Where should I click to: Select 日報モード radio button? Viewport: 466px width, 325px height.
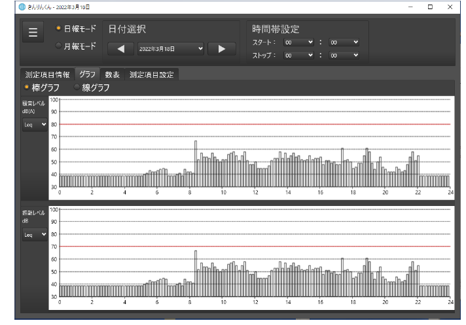click(59, 29)
